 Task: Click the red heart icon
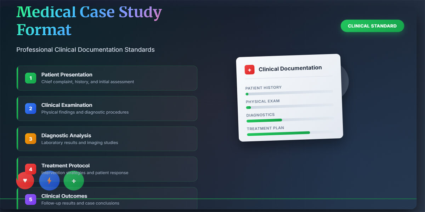[25, 181]
